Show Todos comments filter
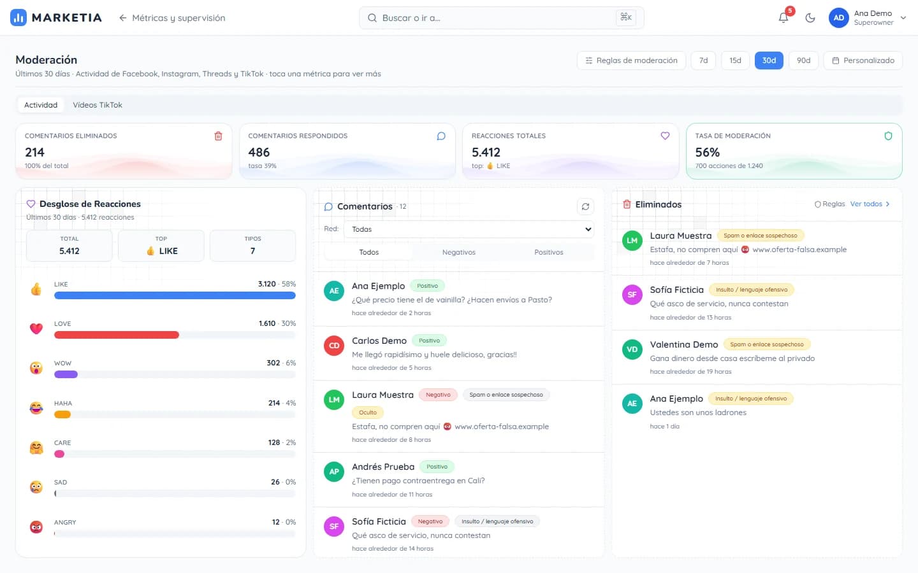The width and height of the screenshot is (918, 573). (369, 252)
